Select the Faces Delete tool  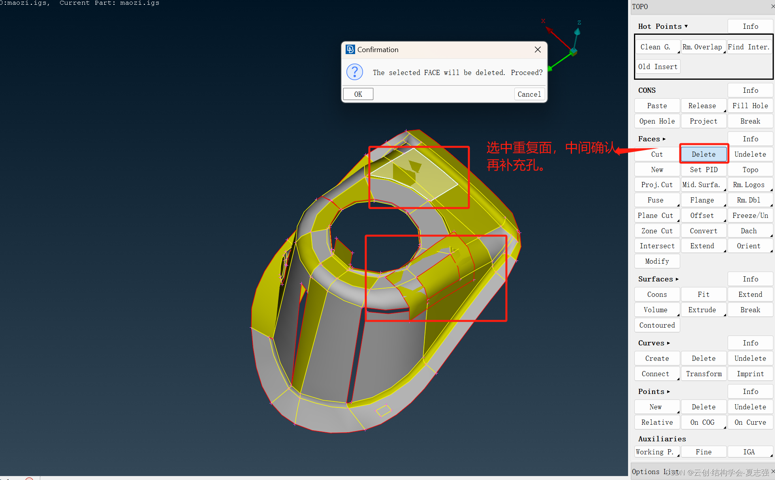[x=704, y=154]
